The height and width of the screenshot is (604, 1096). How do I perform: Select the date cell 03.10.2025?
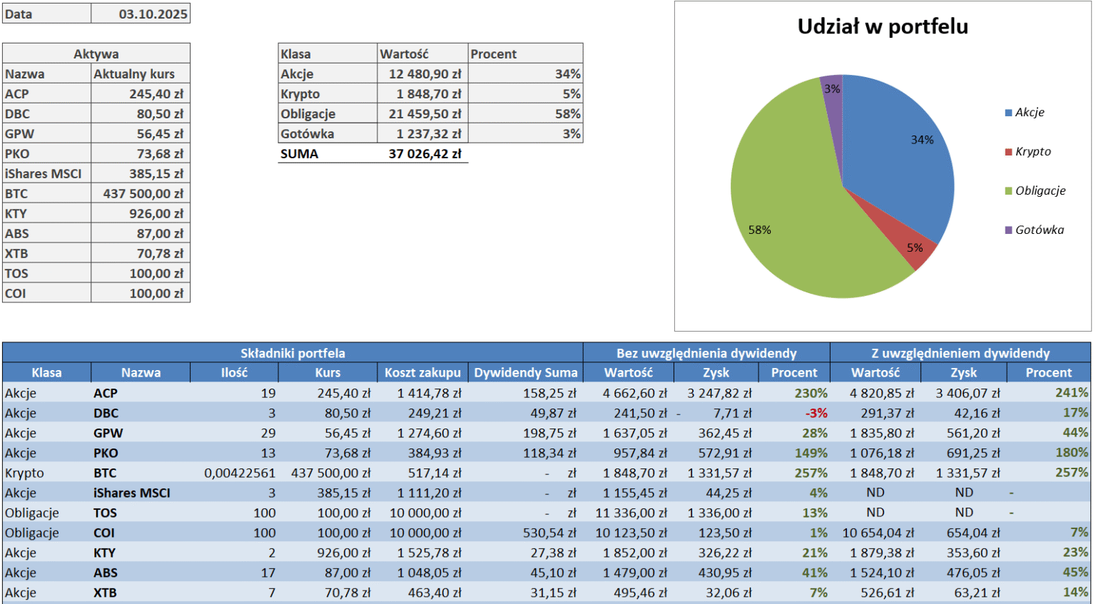pyautogui.click(x=141, y=14)
